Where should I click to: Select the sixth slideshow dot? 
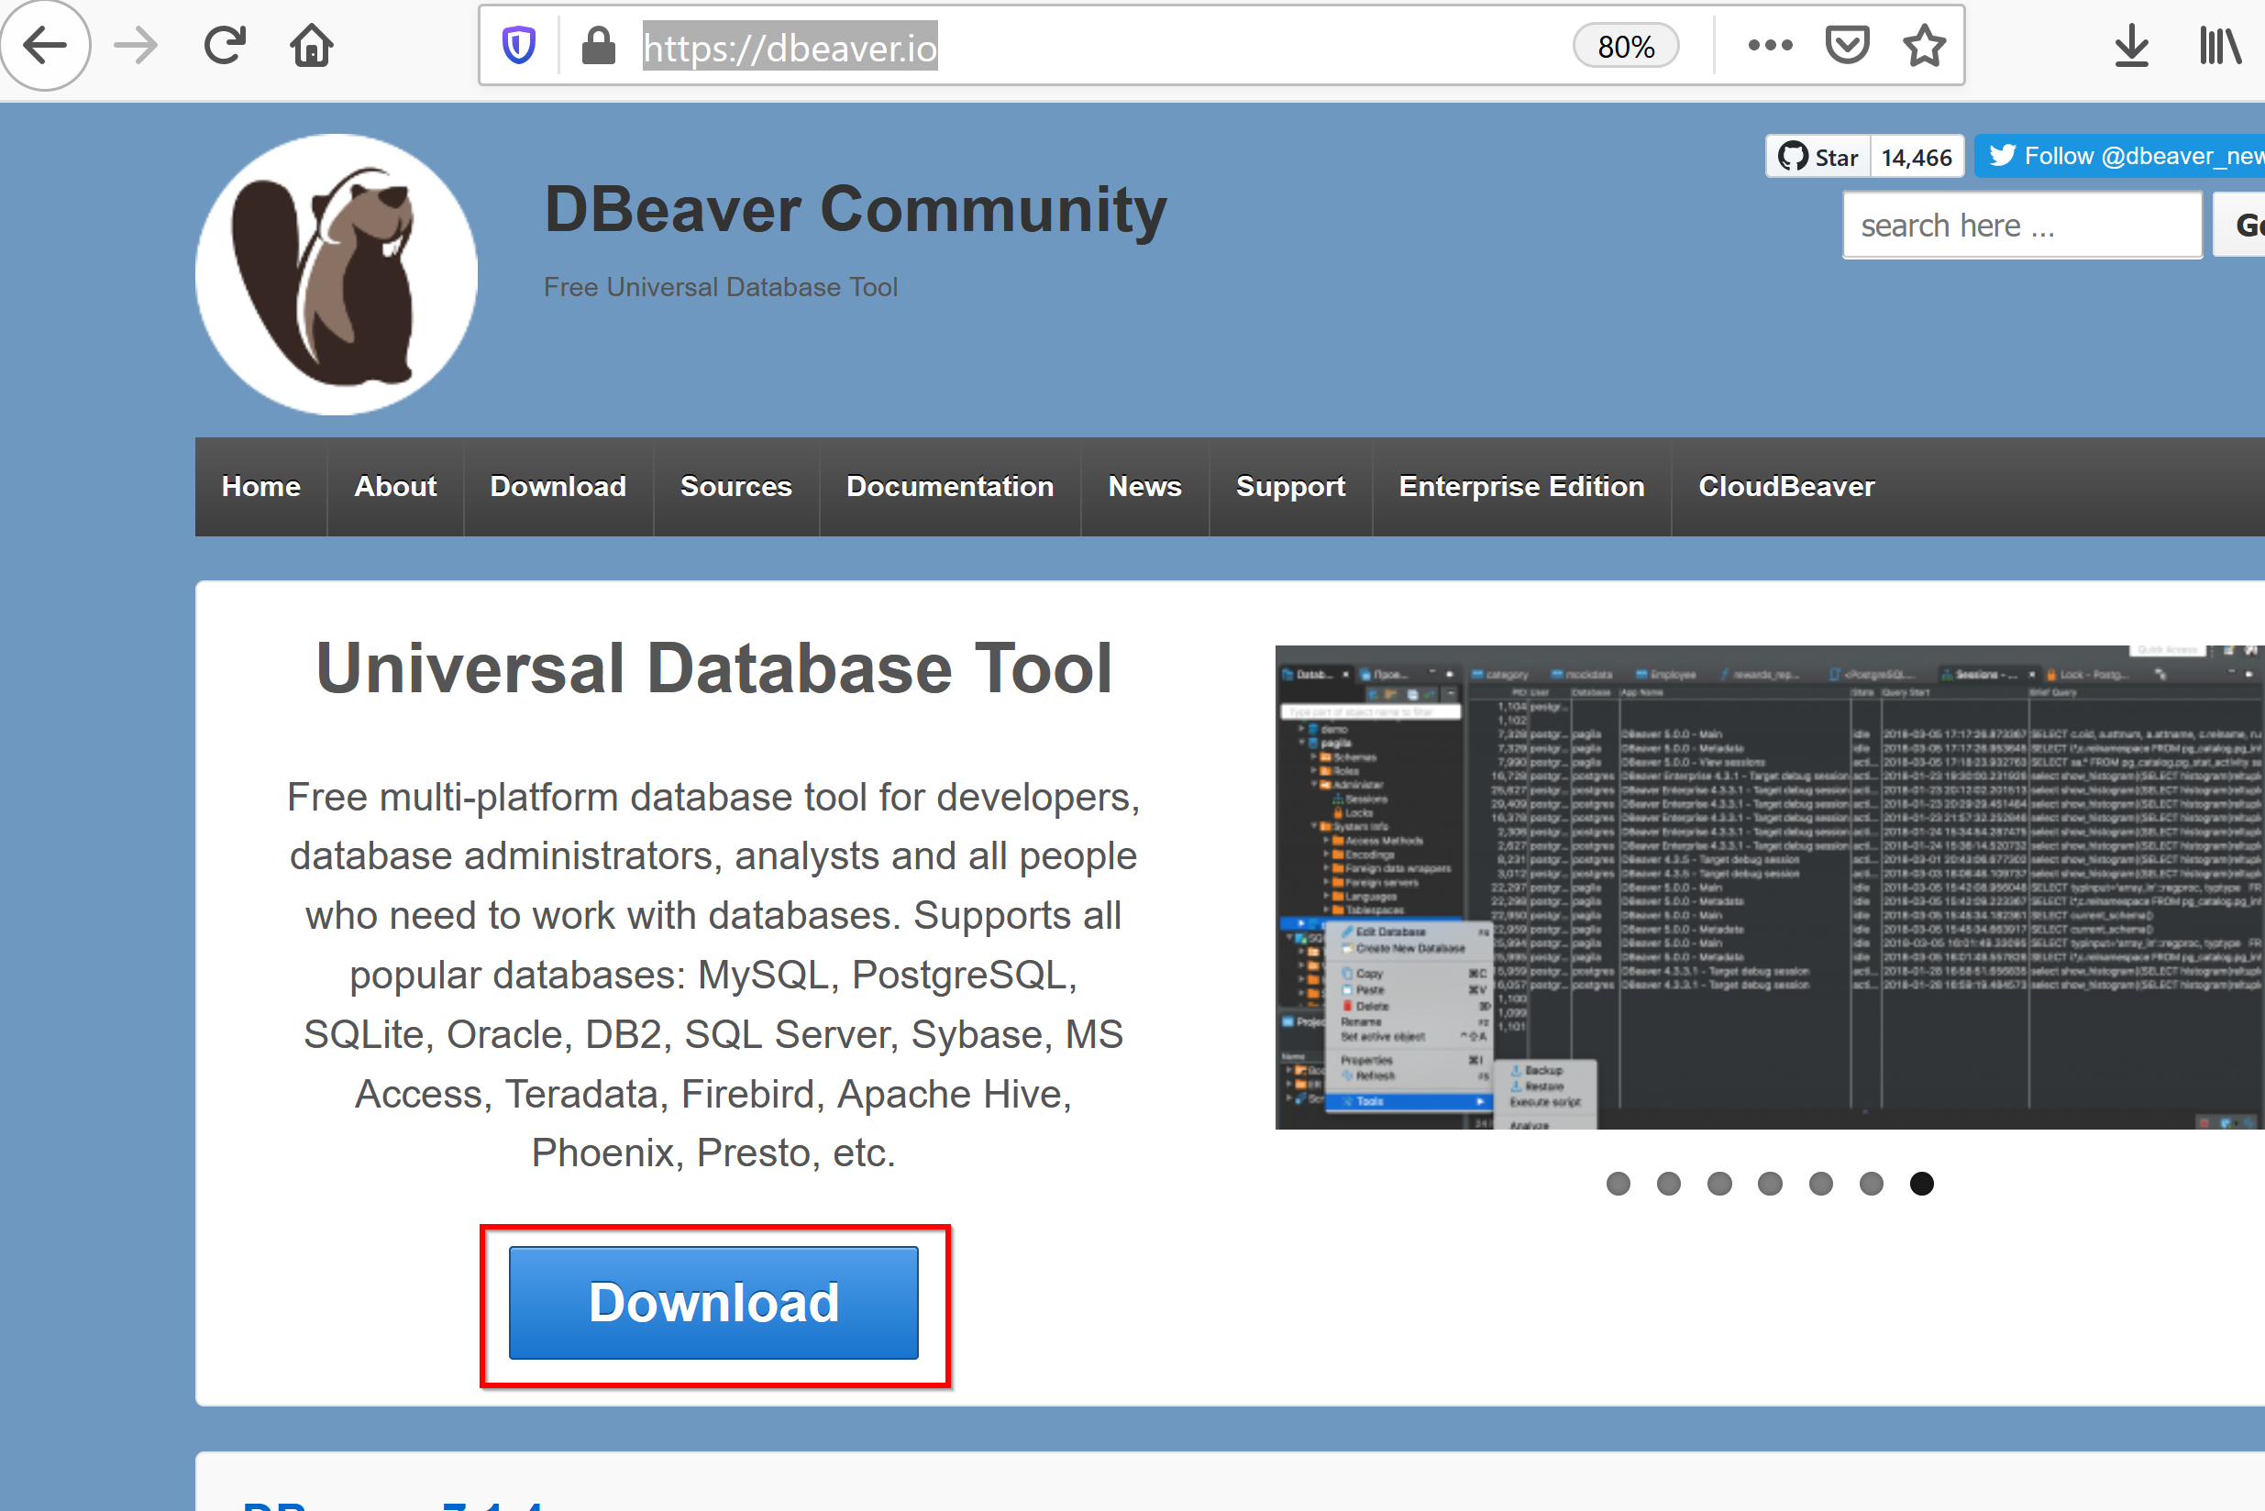[1871, 1184]
